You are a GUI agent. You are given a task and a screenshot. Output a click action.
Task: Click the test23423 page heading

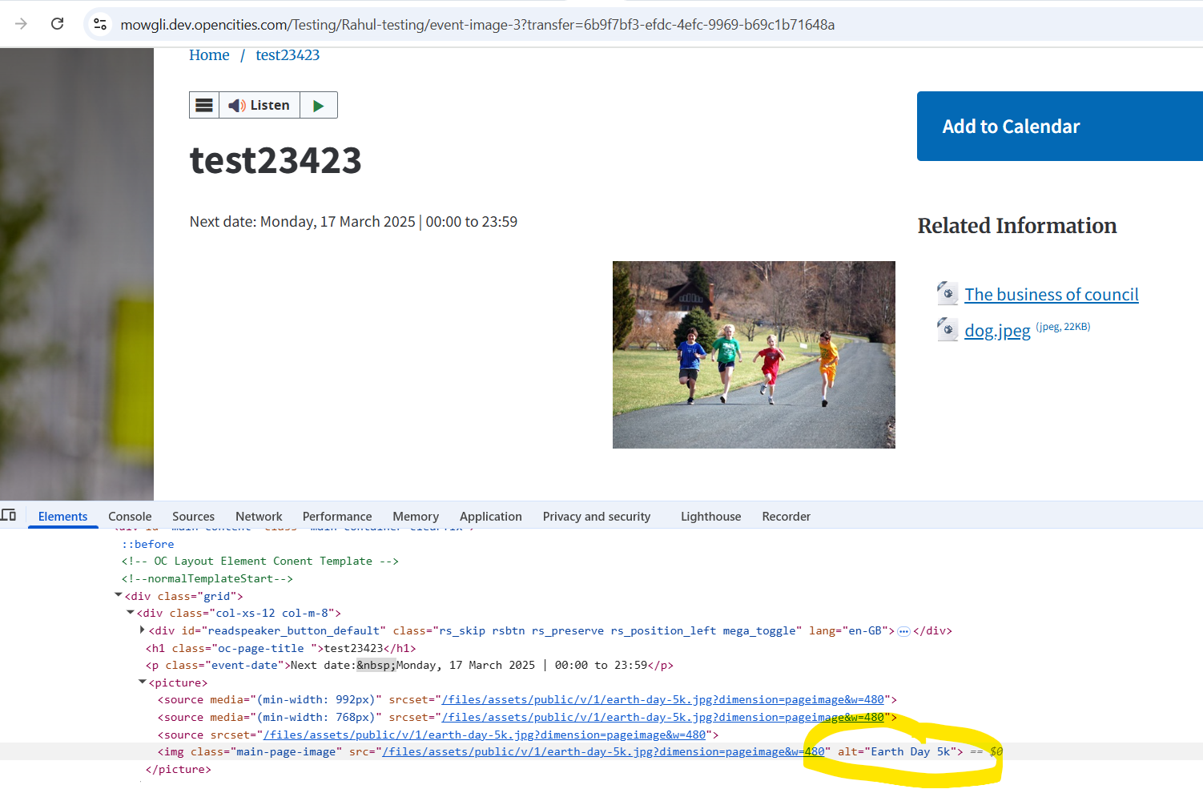[x=276, y=160]
